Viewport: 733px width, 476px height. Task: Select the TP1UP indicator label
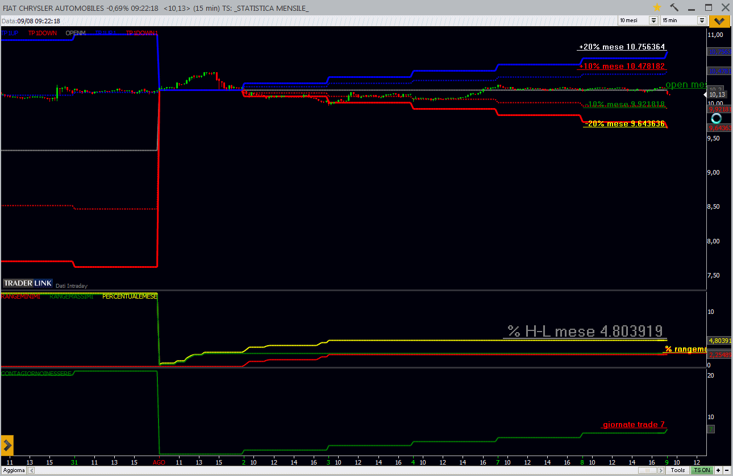10,33
